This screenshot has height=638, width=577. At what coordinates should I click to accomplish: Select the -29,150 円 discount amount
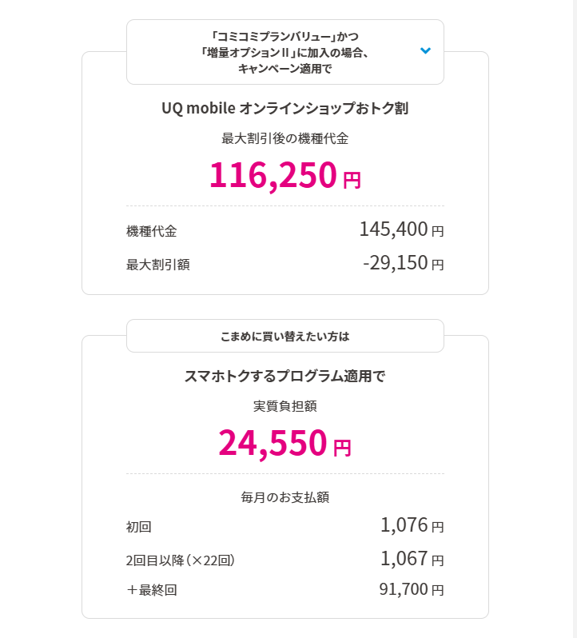(403, 262)
